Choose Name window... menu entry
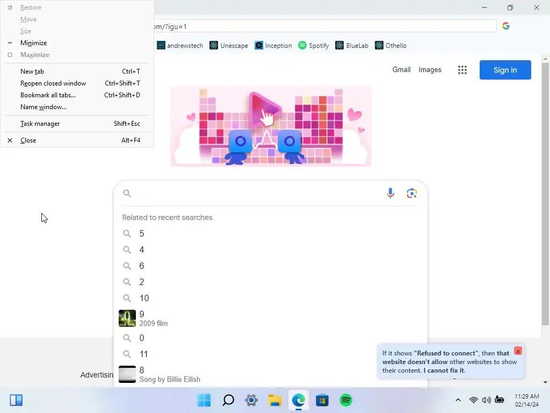Screen dimensions: 550x413 77,107
